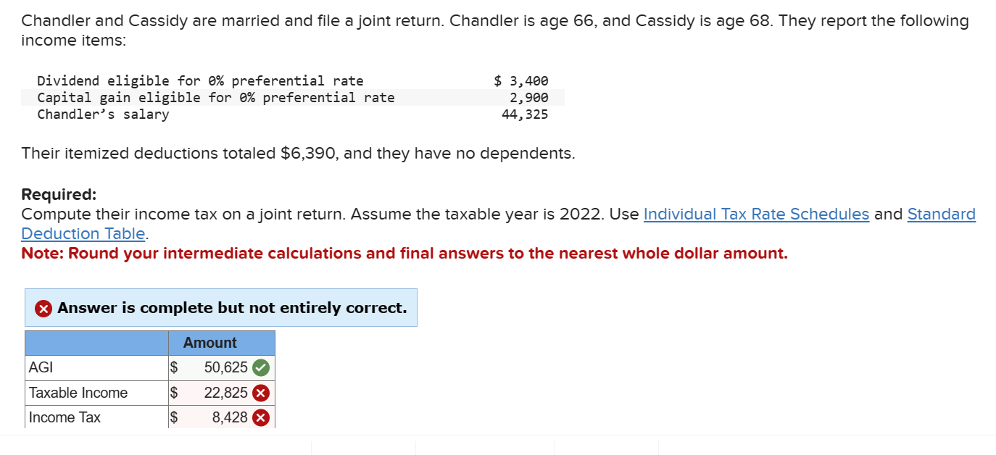Click the dollar sign in Taxable Income row
The height and width of the screenshot is (455, 996).
pyautogui.click(x=174, y=393)
